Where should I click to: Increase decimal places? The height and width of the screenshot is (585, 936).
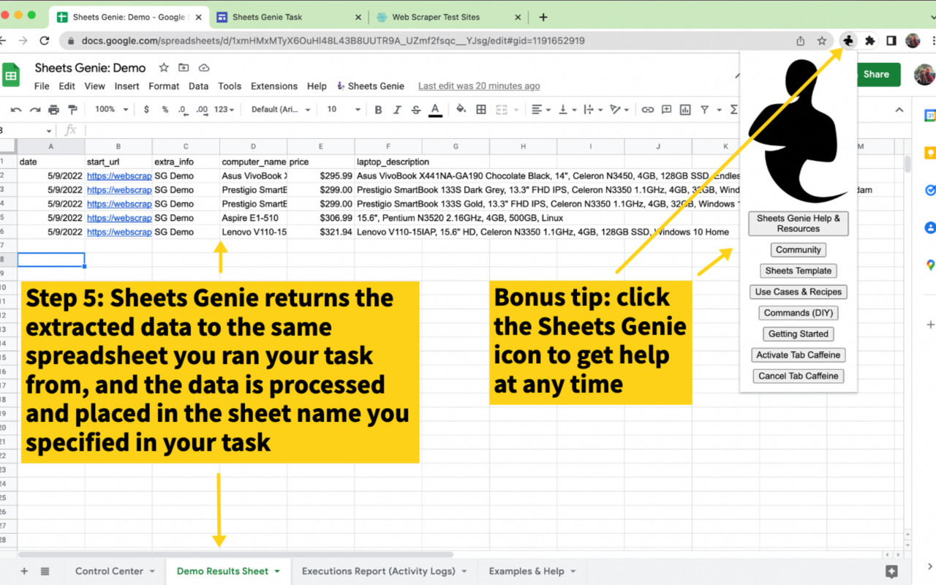point(201,110)
